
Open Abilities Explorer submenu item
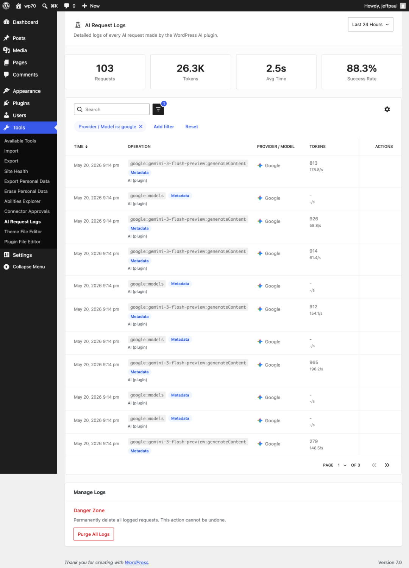tap(22, 201)
